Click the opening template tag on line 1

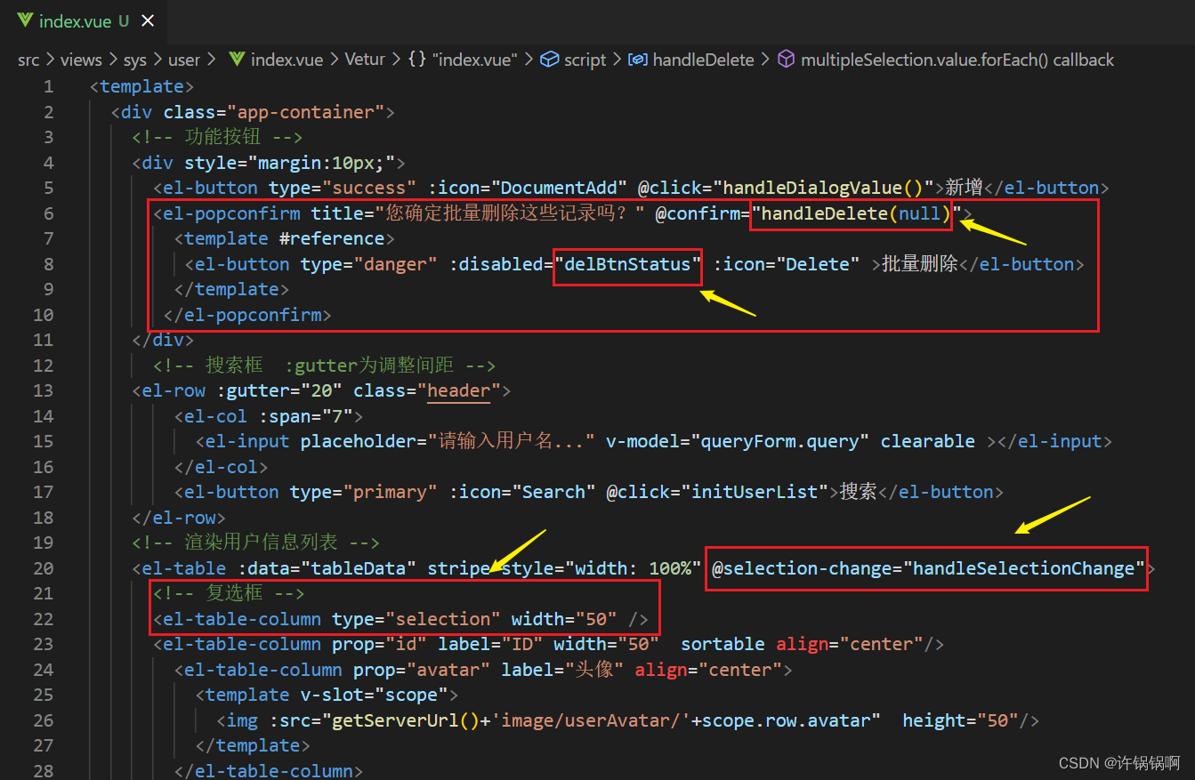[x=142, y=86]
